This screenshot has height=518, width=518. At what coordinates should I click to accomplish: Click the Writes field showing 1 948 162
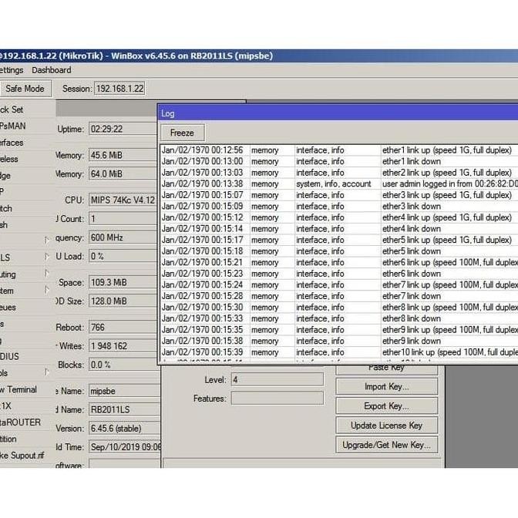(123, 346)
